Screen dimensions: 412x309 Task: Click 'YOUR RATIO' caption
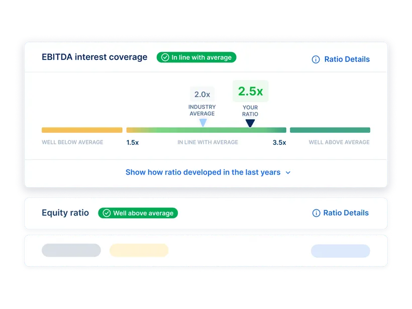(x=250, y=111)
